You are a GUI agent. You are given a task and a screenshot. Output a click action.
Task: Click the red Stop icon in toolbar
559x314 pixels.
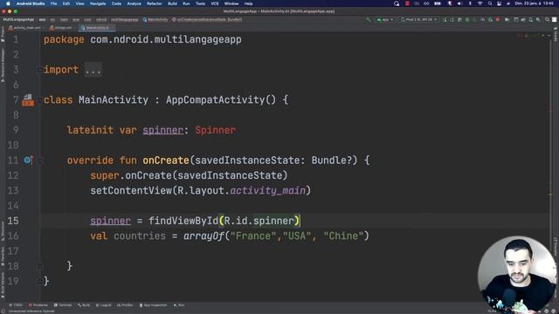498,19
